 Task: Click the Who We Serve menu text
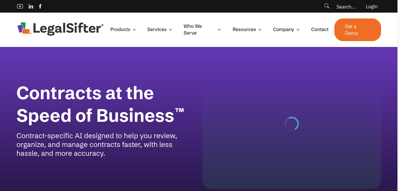coord(193,29)
